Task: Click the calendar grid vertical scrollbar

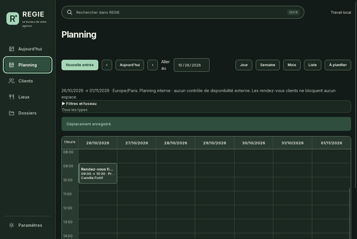Action: coord(349,213)
